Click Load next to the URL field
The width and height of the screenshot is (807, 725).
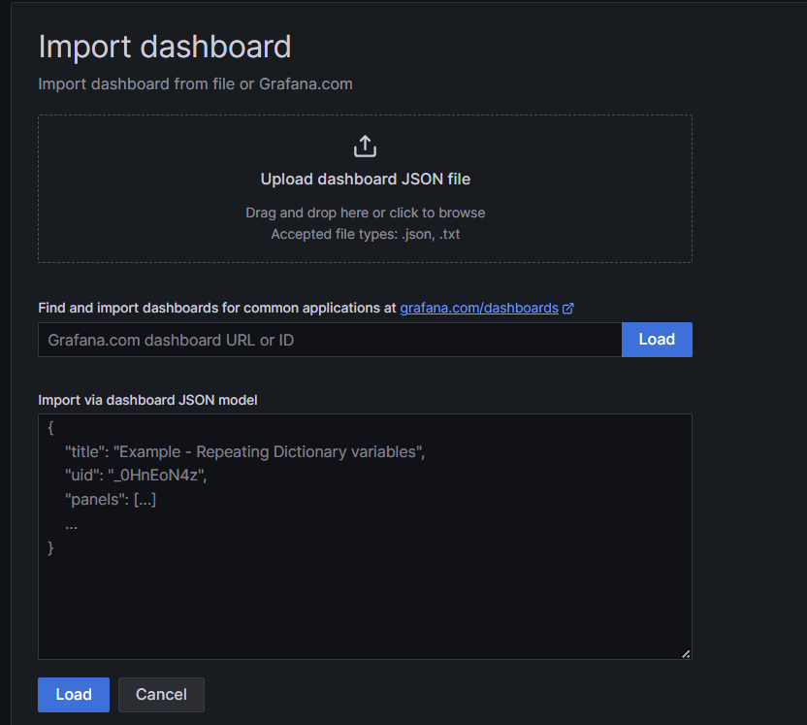point(657,340)
